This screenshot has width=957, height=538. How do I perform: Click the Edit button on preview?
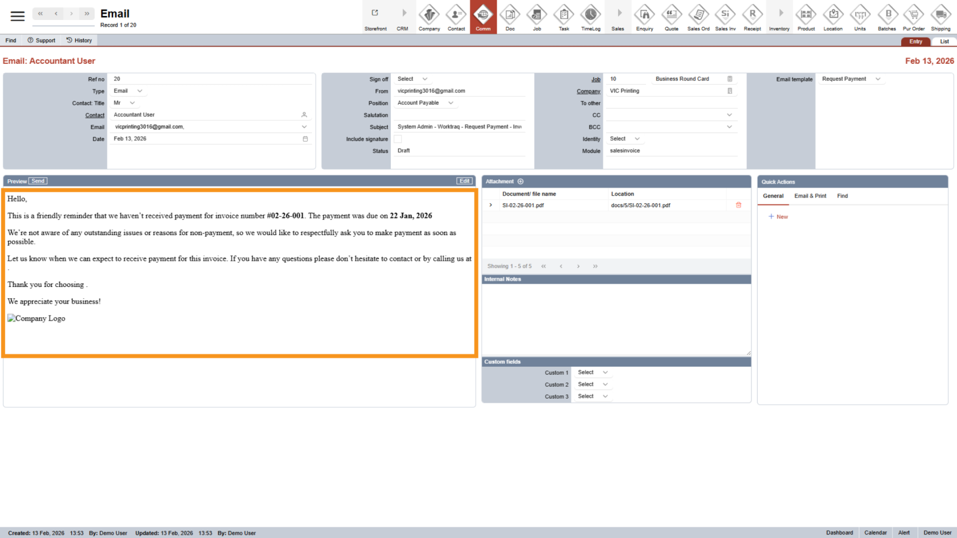click(464, 181)
